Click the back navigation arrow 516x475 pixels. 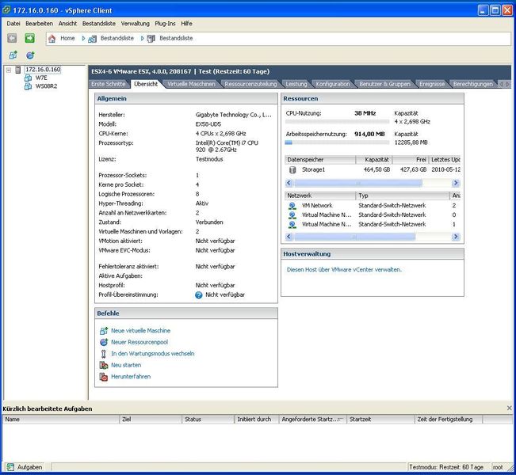point(12,38)
